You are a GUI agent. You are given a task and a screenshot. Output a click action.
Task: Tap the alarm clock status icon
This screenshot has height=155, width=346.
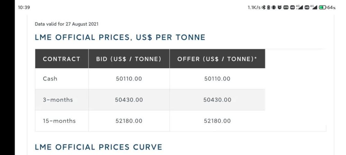tap(280, 8)
